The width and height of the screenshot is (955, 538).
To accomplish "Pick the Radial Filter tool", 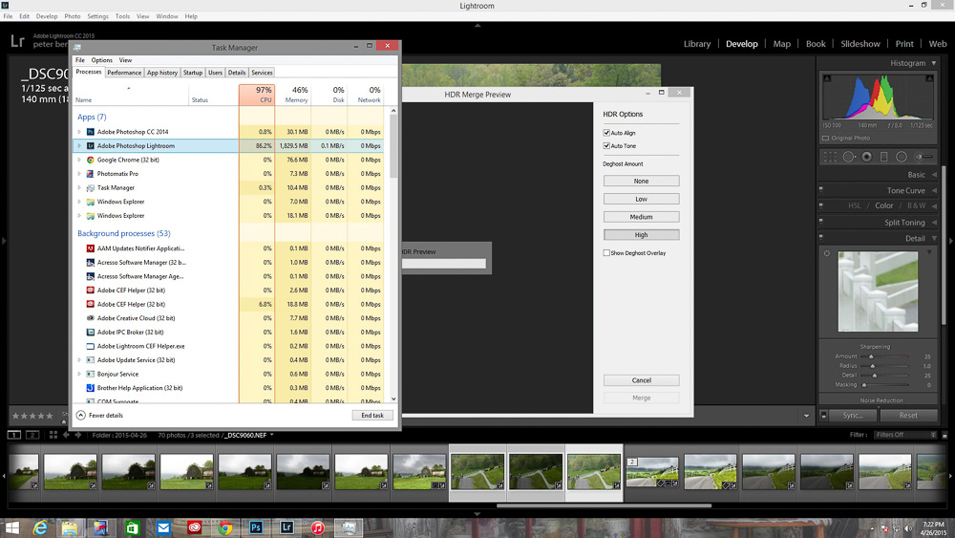I will (x=902, y=157).
